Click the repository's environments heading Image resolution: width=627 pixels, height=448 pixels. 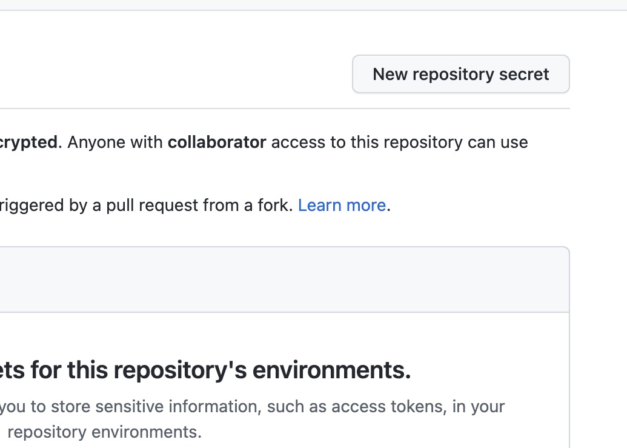[205, 370]
